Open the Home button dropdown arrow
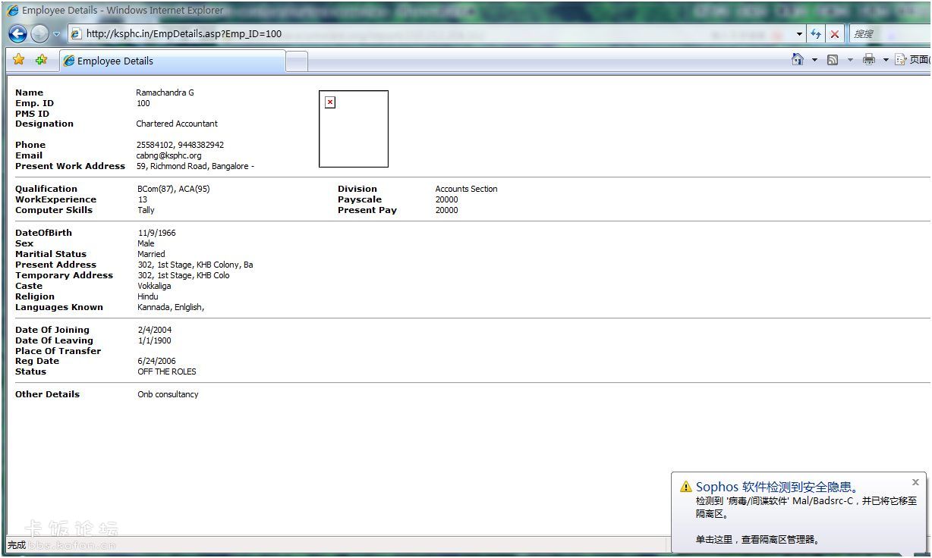Viewport: 932px width, 558px height. click(x=814, y=60)
